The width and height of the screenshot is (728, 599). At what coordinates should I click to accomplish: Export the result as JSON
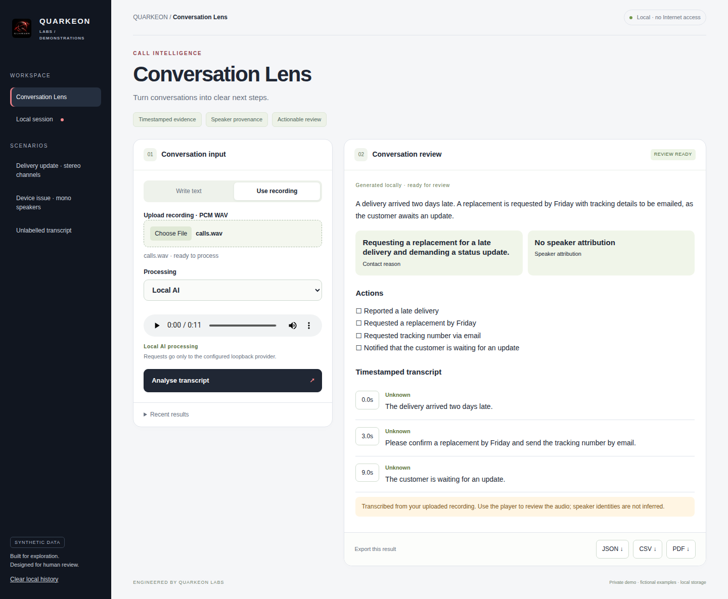(x=612, y=549)
